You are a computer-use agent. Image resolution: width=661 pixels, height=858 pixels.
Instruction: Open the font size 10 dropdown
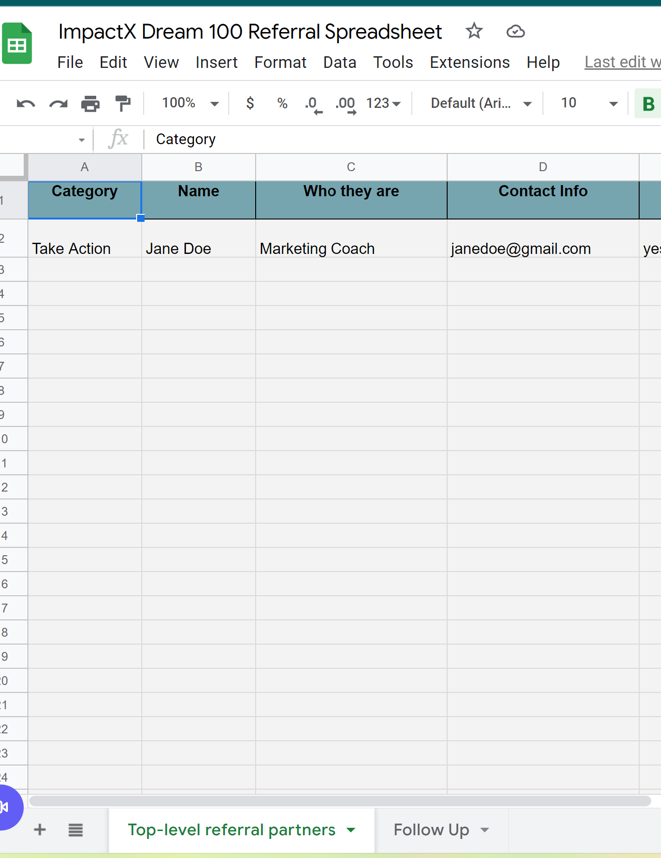click(x=589, y=103)
